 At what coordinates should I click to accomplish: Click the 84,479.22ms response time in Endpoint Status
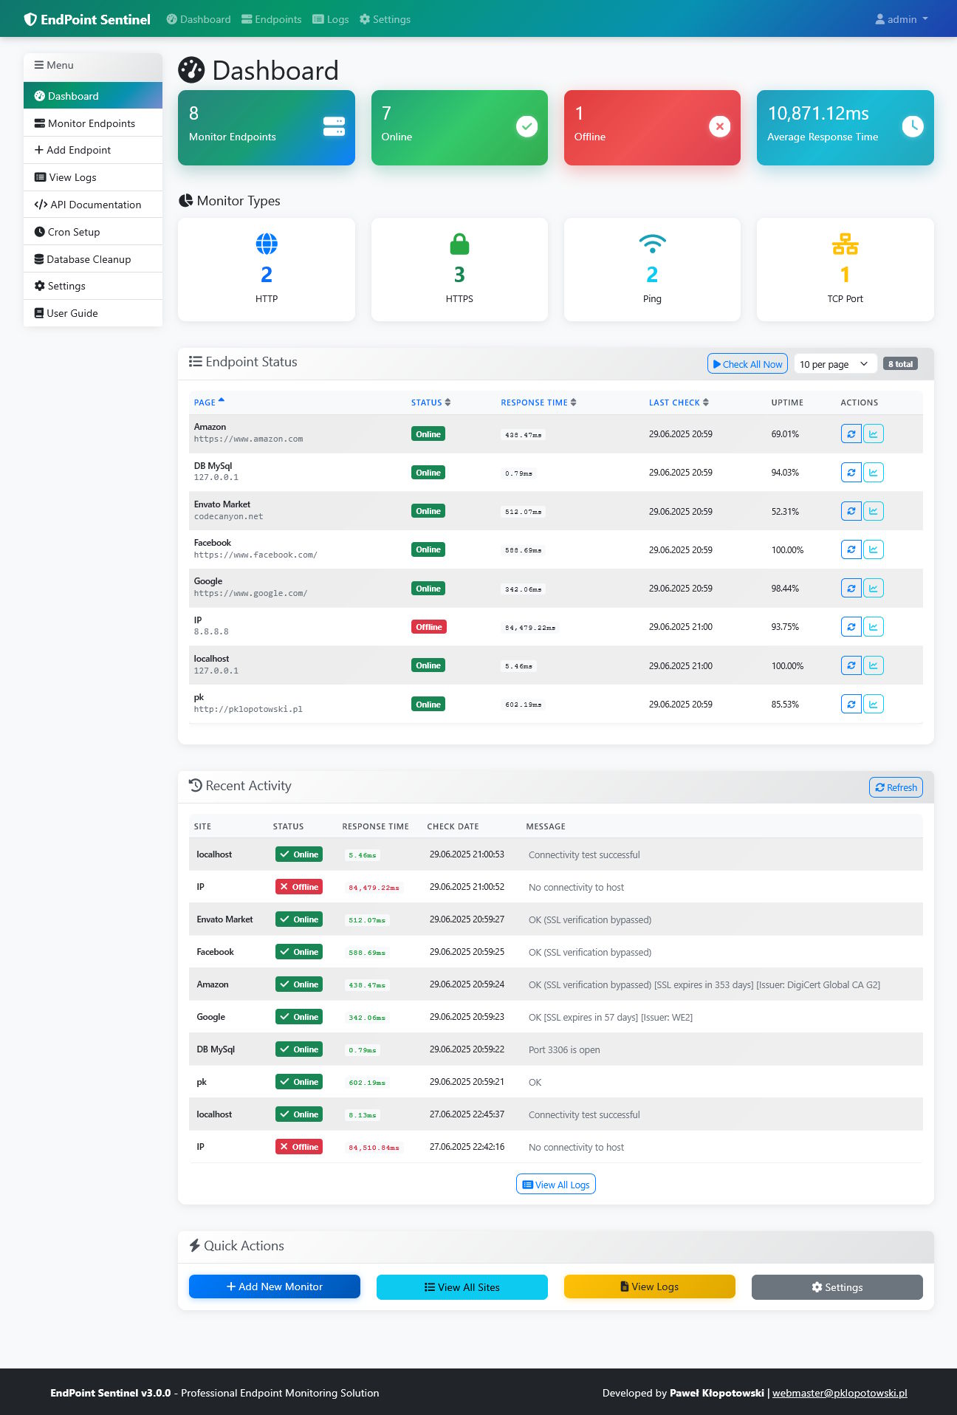pos(530,628)
